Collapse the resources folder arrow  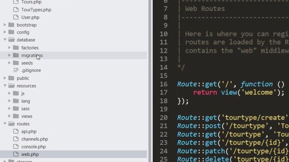click(x=5, y=85)
